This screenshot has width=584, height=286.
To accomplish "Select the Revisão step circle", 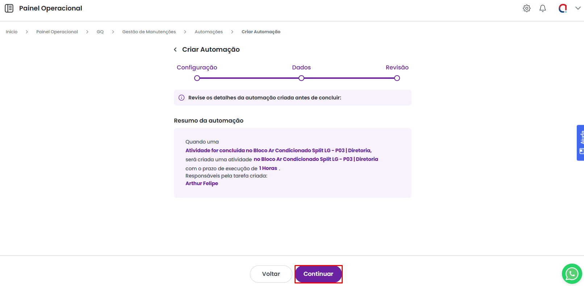I will tap(397, 78).
